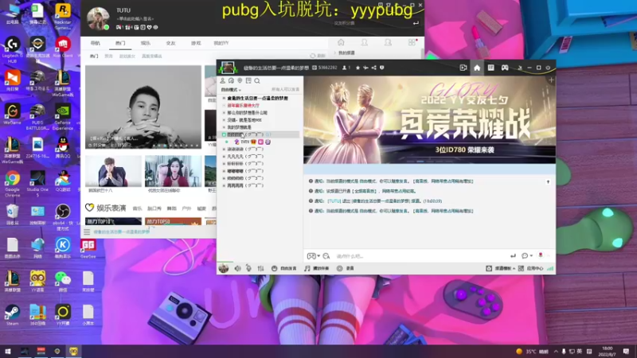Click the location pin icon above channel list
The height and width of the screenshot is (358, 637).
[240, 81]
